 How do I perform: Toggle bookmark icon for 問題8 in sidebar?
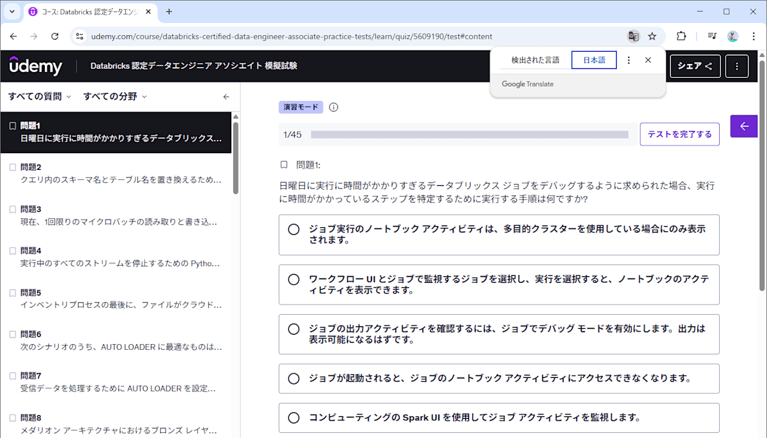pyautogui.click(x=12, y=418)
